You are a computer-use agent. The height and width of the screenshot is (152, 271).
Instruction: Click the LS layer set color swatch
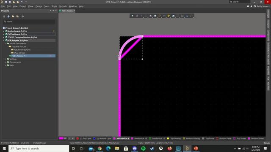click(x=61, y=138)
